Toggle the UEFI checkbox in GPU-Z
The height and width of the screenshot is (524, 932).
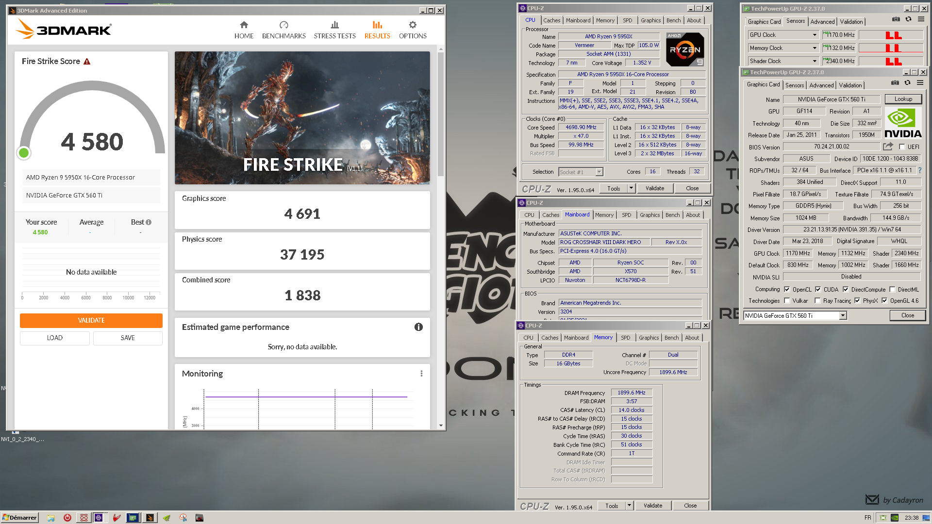pos(902,147)
